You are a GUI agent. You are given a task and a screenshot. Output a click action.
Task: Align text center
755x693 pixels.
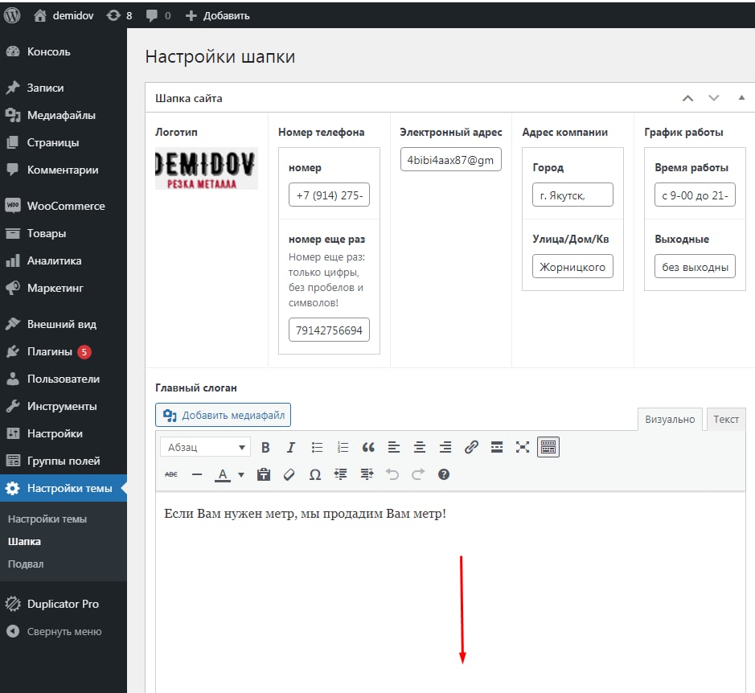pos(420,447)
